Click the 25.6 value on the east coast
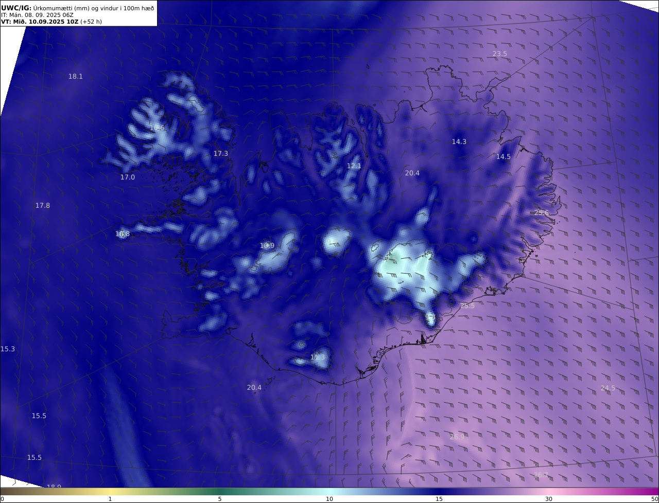 (x=542, y=213)
